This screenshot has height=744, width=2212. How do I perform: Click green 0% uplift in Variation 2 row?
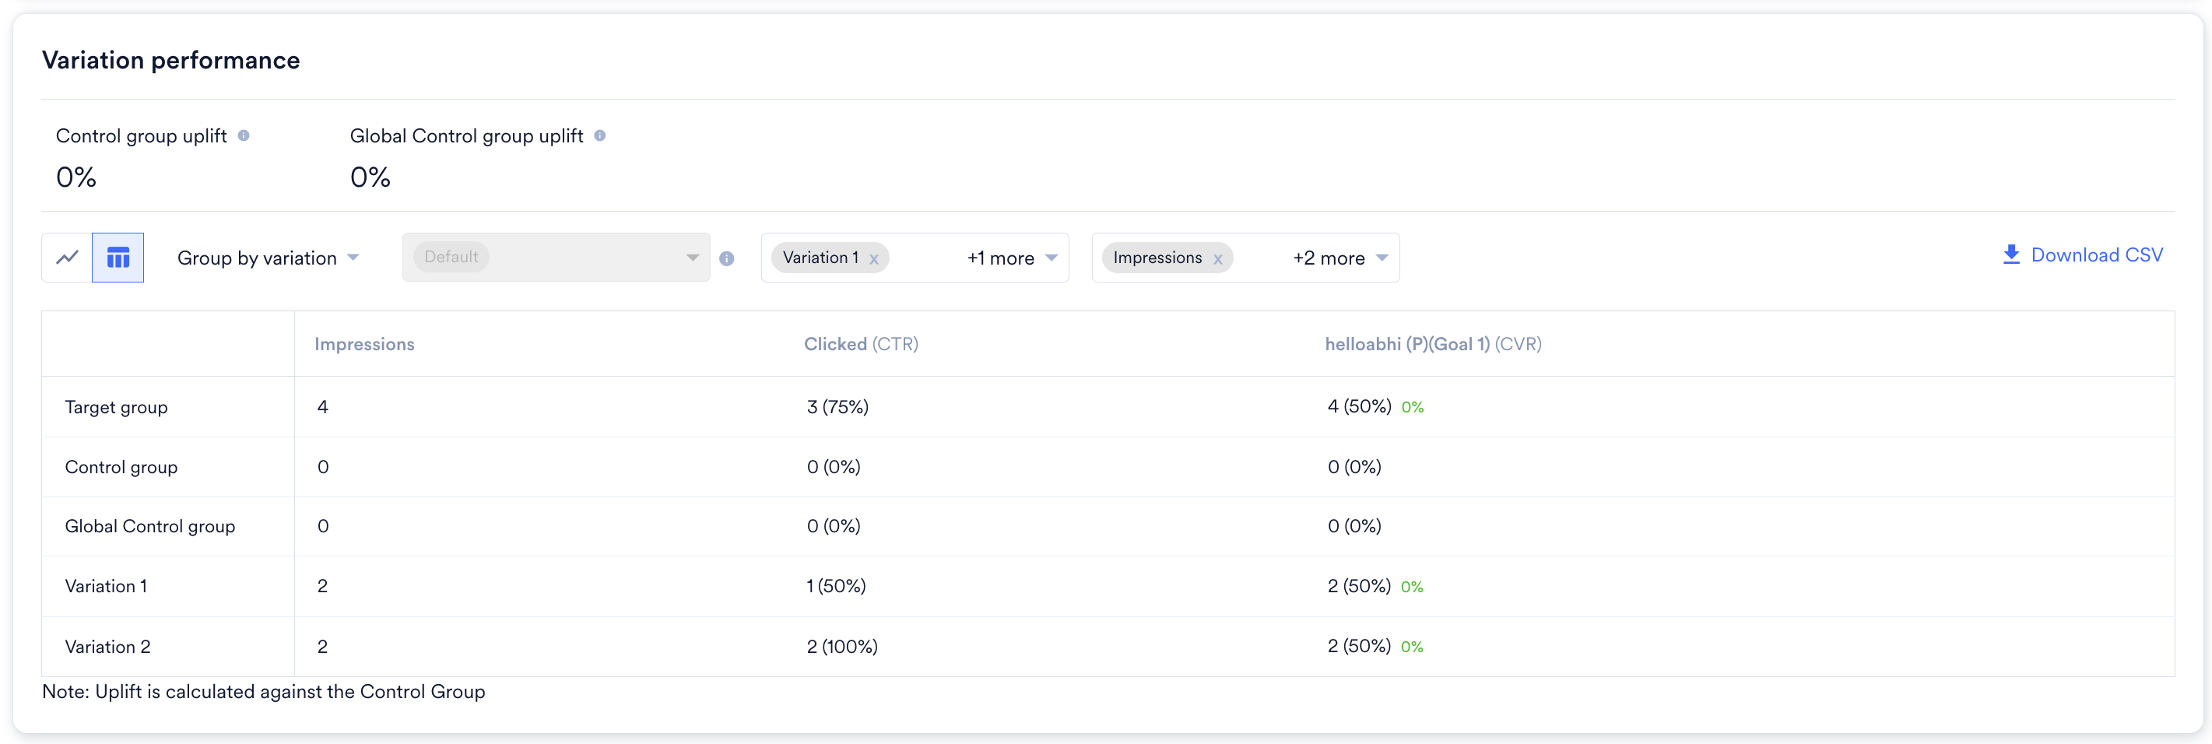(1412, 648)
